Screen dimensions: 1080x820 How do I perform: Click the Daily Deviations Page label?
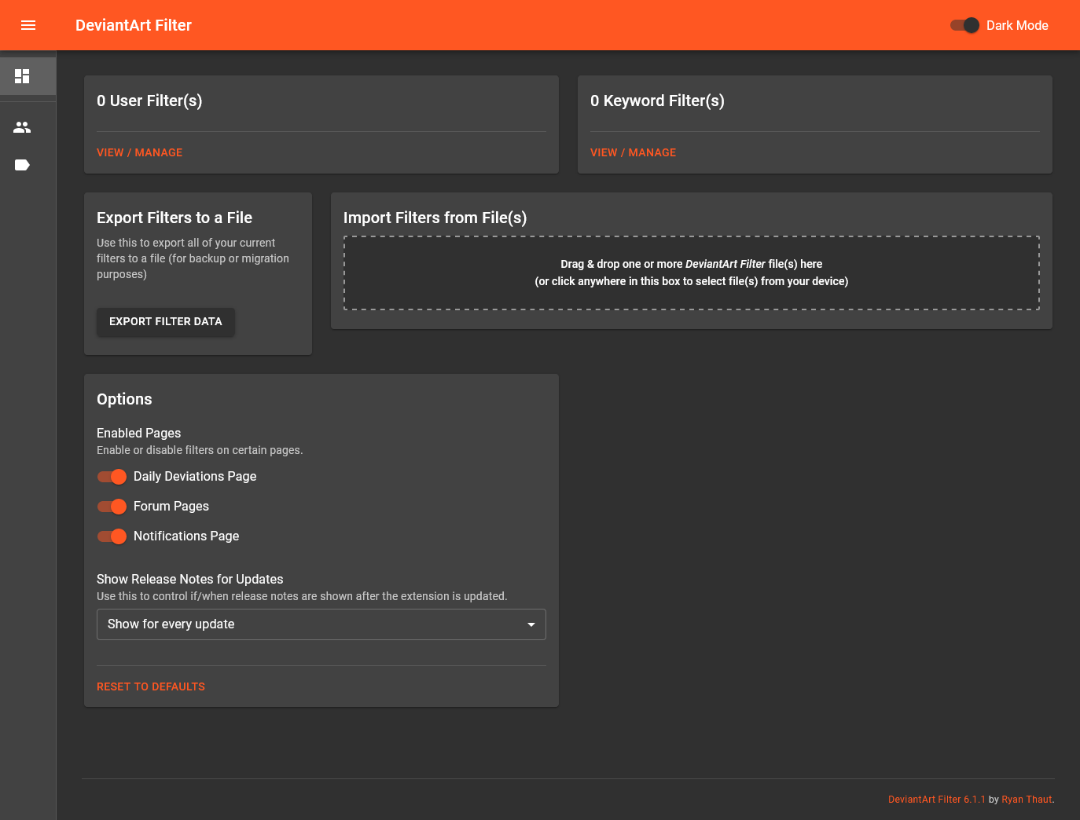click(x=195, y=477)
